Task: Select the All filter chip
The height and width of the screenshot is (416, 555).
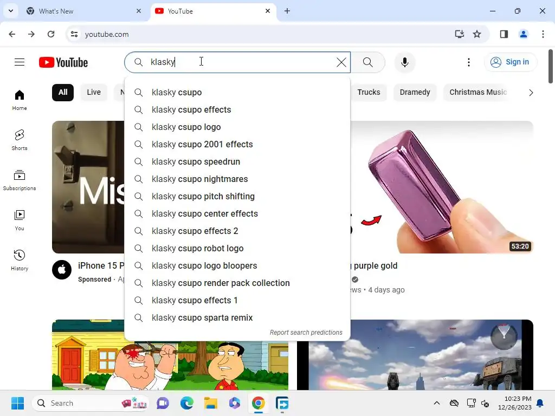Action: 63,92
